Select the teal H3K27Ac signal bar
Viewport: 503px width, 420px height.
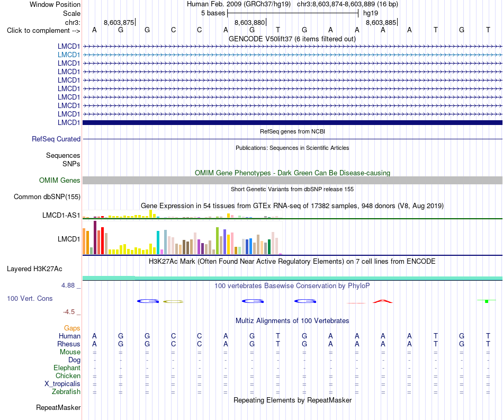(x=292, y=278)
